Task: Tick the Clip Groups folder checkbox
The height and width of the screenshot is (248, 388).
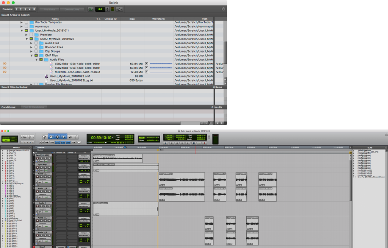Action: 36,51
